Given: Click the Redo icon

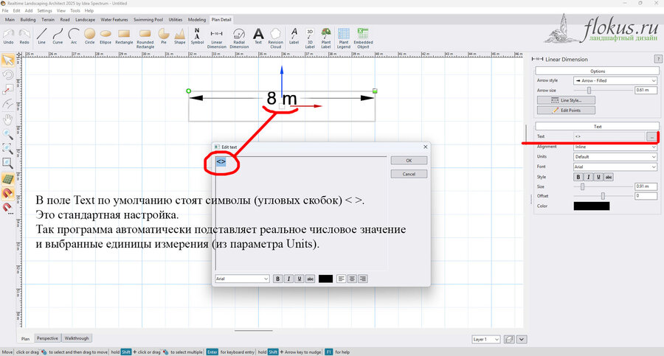Looking at the screenshot, I should (24, 36).
